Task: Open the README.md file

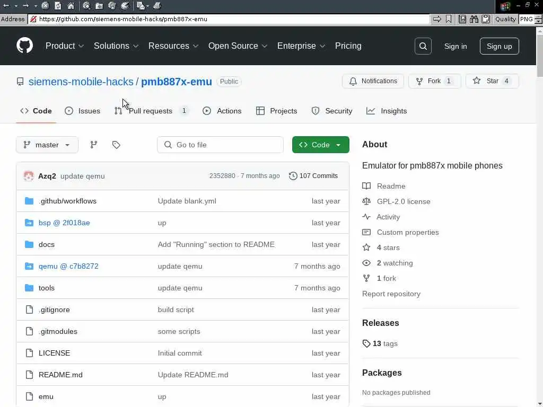Action: pyautogui.click(x=60, y=375)
